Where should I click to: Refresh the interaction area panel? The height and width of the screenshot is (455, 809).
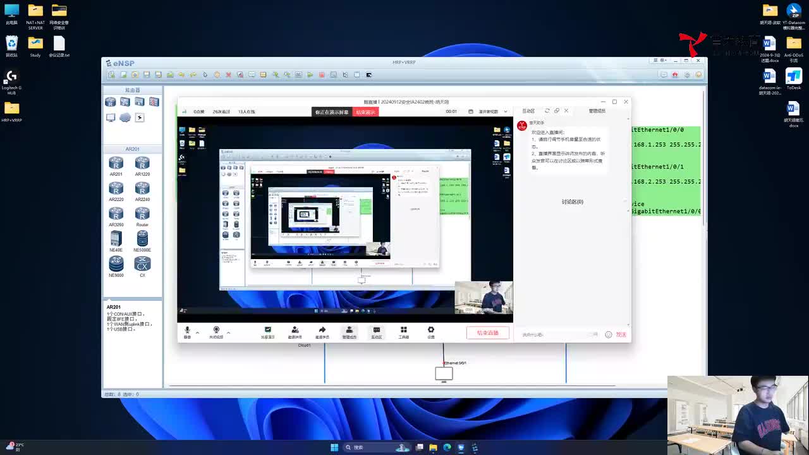click(x=547, y=111)
